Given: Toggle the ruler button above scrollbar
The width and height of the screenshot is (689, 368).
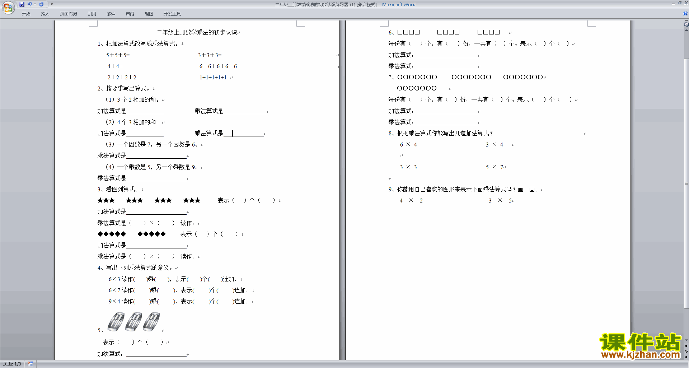Looking at the screenshot, I should 686,24.
